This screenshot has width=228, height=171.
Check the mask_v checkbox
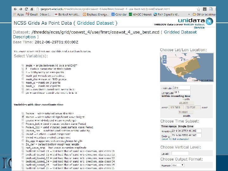tap(23, 85)
